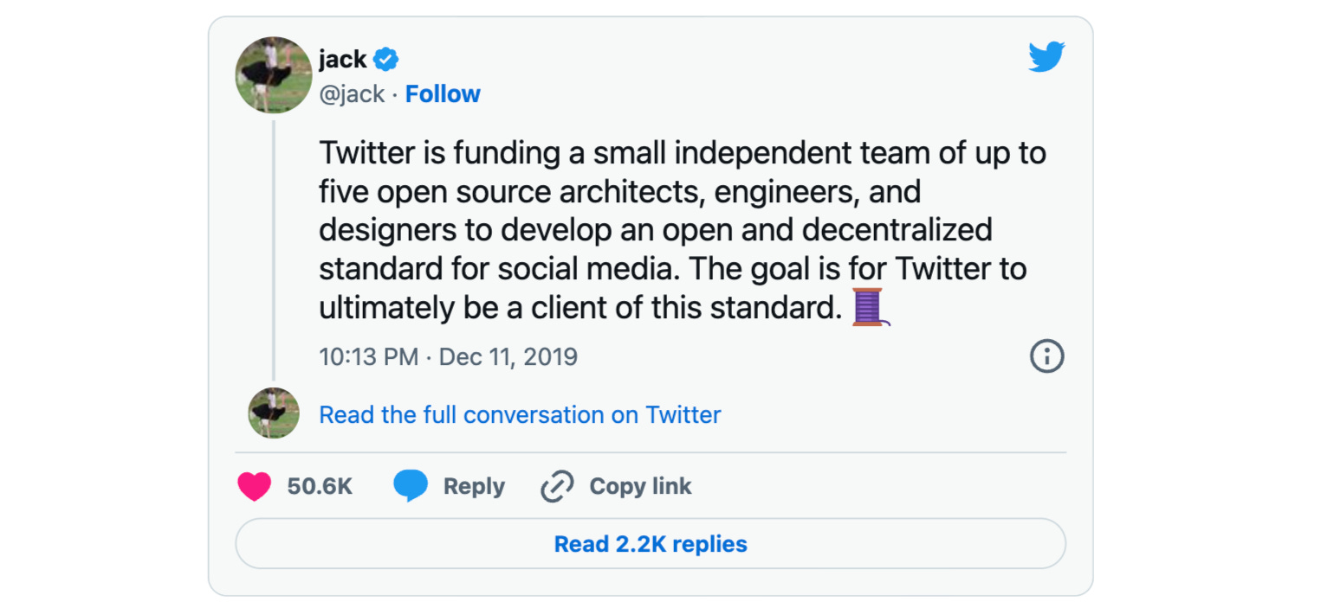Open jack's large ostrich profile picture
The width and height of the screenshot is (1321, 608).
pos(274,75)
